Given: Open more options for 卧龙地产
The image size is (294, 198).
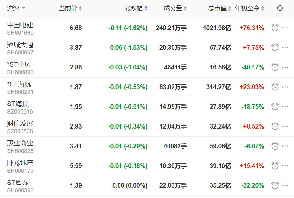Looking at the screenshot, I should (285, 166).
